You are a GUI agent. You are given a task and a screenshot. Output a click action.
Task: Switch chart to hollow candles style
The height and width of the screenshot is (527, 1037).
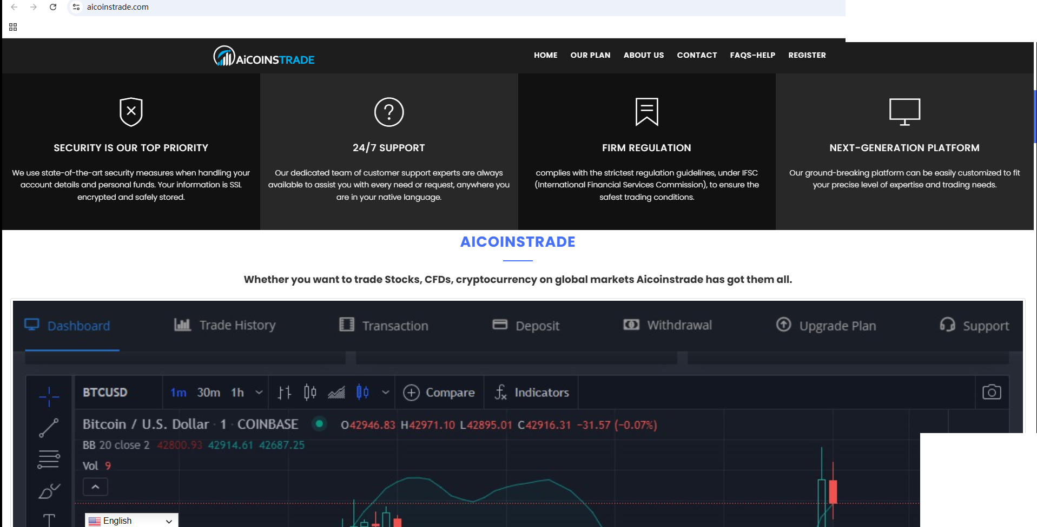pos(310,393)
